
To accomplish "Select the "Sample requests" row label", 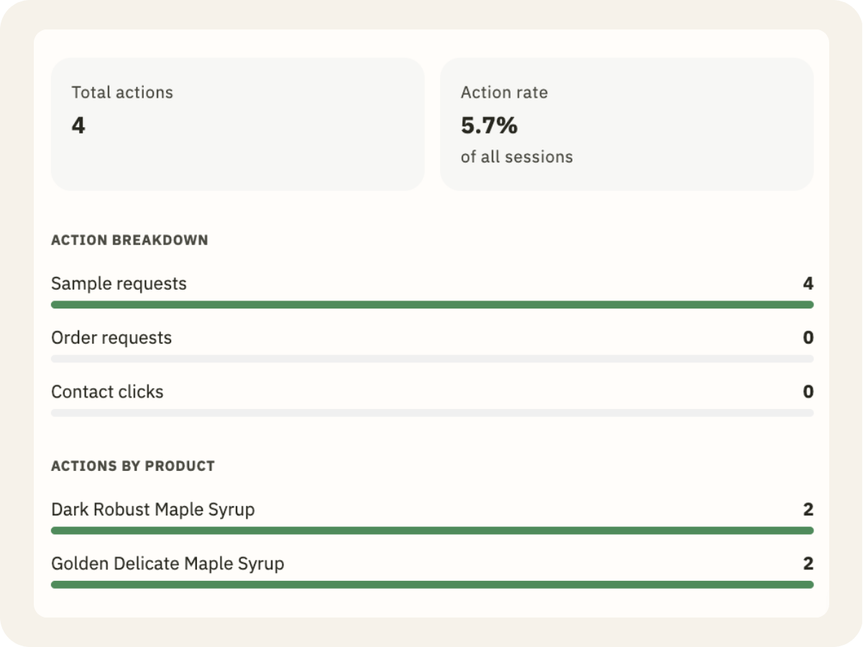I will (119, 284).
